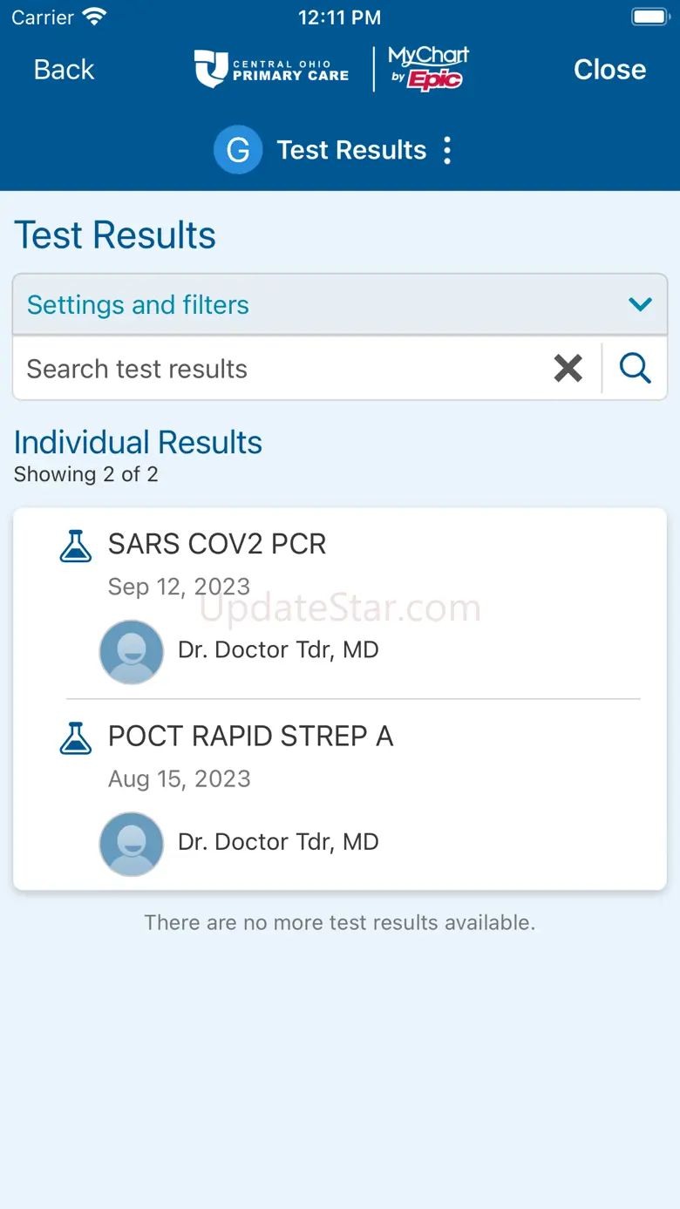Open the SARS COV2 PCR result
680x1209 pixels.
pos(217,544)
